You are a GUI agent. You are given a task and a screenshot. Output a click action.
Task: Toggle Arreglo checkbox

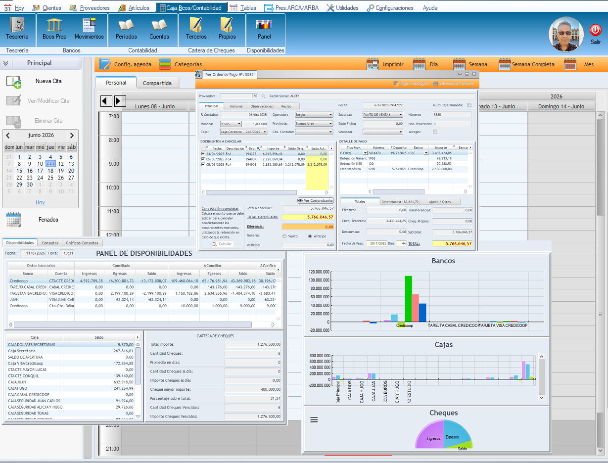click(435, 132)
